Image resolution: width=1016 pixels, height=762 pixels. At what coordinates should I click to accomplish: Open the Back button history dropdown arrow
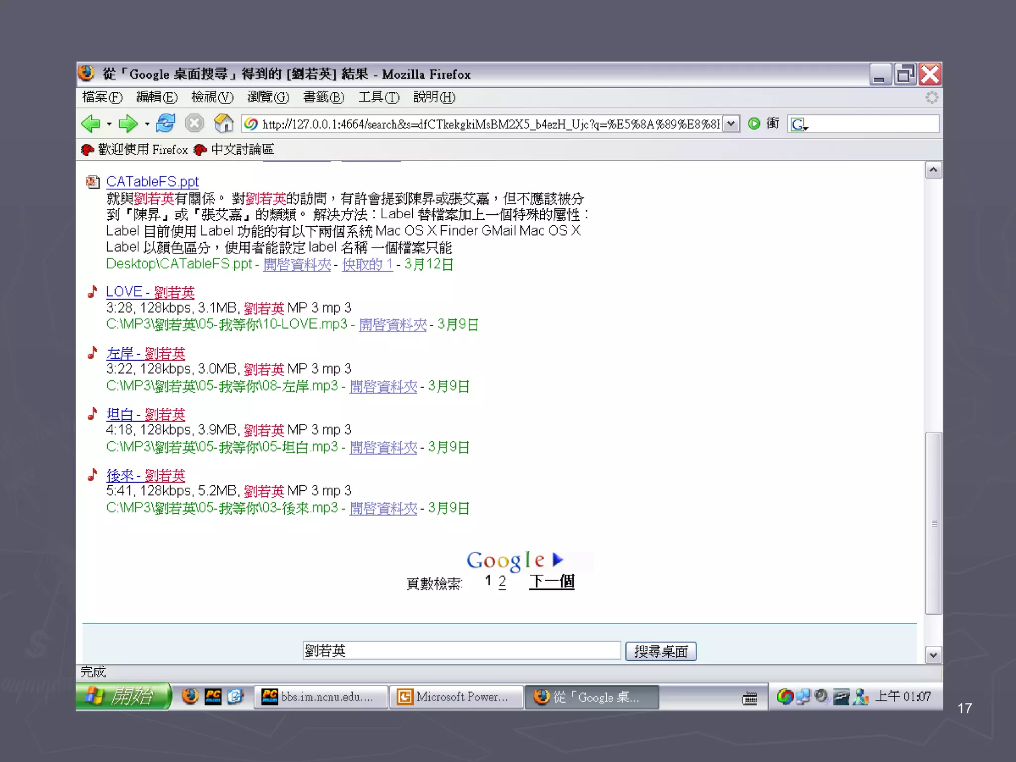tap(109, 124)
